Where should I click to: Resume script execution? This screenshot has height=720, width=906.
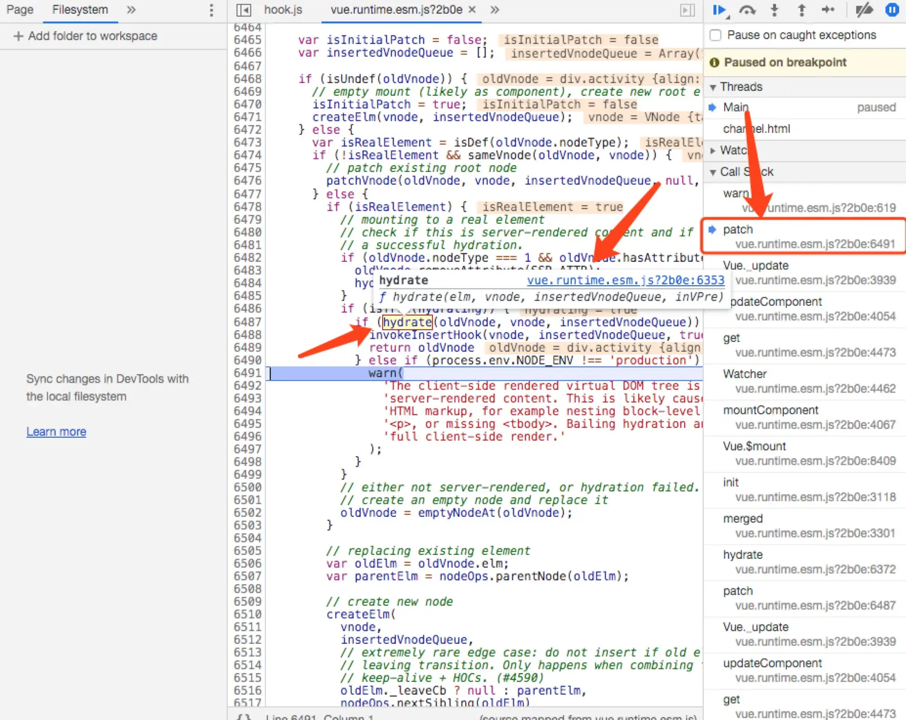point(720,10)
